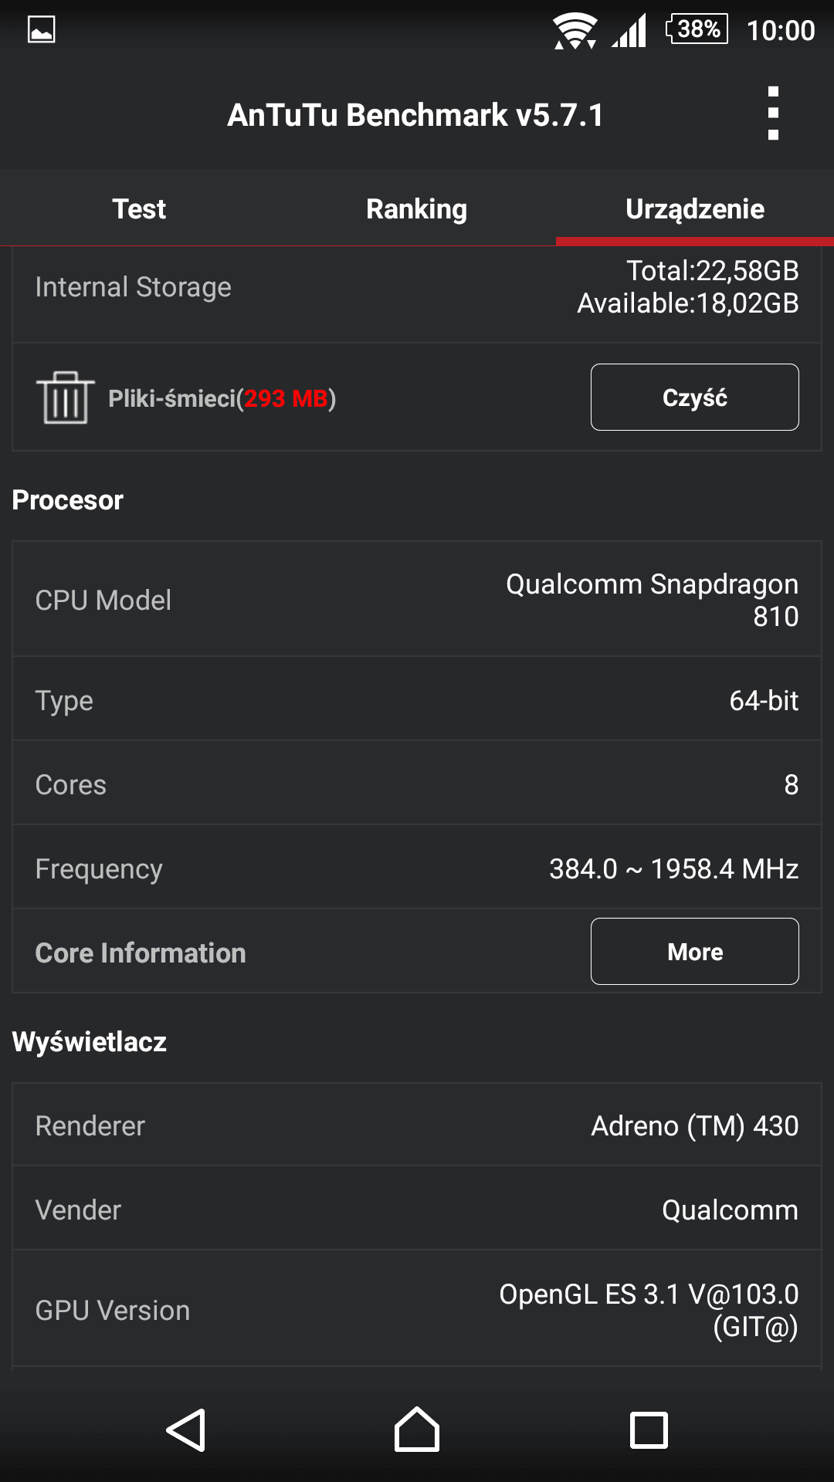
Task: Tap the battery 38% indicator
Action: click(x=697, y=29)
